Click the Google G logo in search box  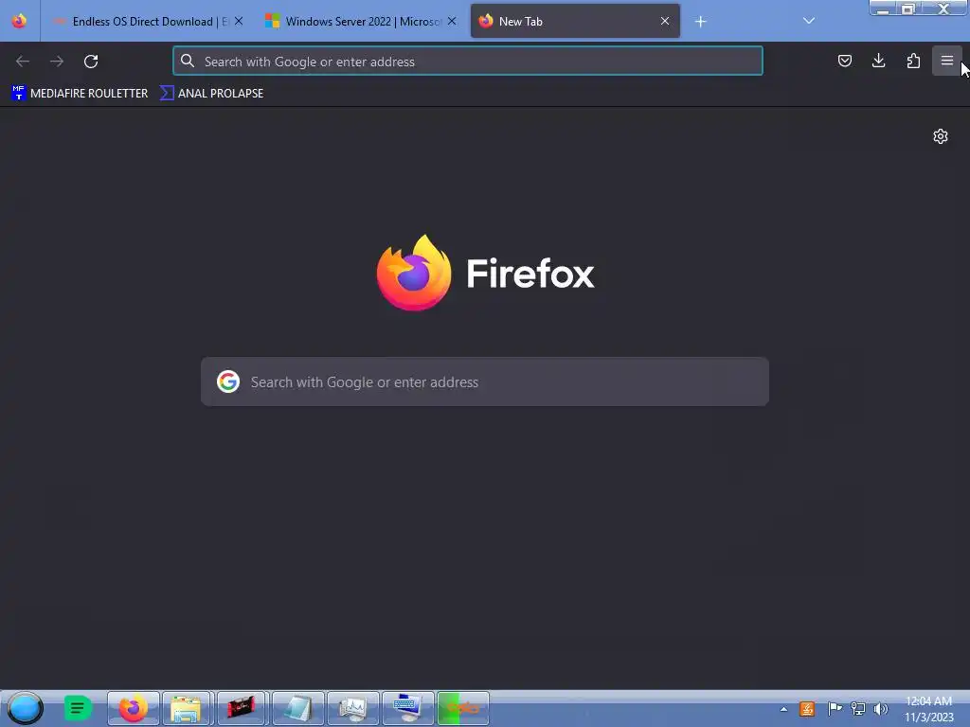click(x=228, y=381)
